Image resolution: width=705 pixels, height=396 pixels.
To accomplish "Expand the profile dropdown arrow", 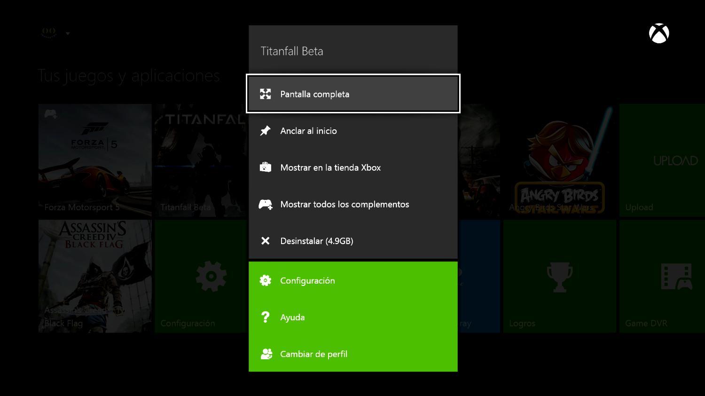I will click(x=68, y=33).
